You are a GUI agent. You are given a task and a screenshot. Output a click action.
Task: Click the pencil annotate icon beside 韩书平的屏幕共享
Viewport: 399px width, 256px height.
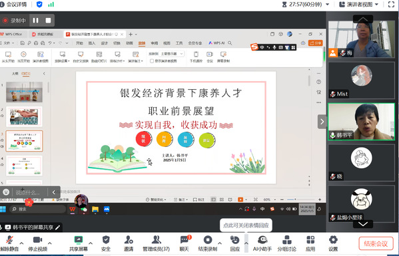pyautogui.click(x=58, y=227)
